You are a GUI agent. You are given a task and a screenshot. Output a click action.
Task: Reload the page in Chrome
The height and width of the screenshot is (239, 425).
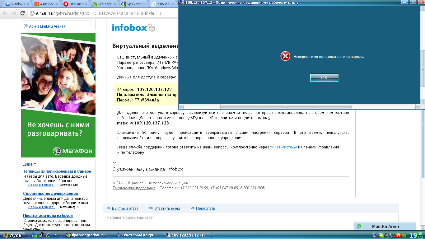point(22,13)
